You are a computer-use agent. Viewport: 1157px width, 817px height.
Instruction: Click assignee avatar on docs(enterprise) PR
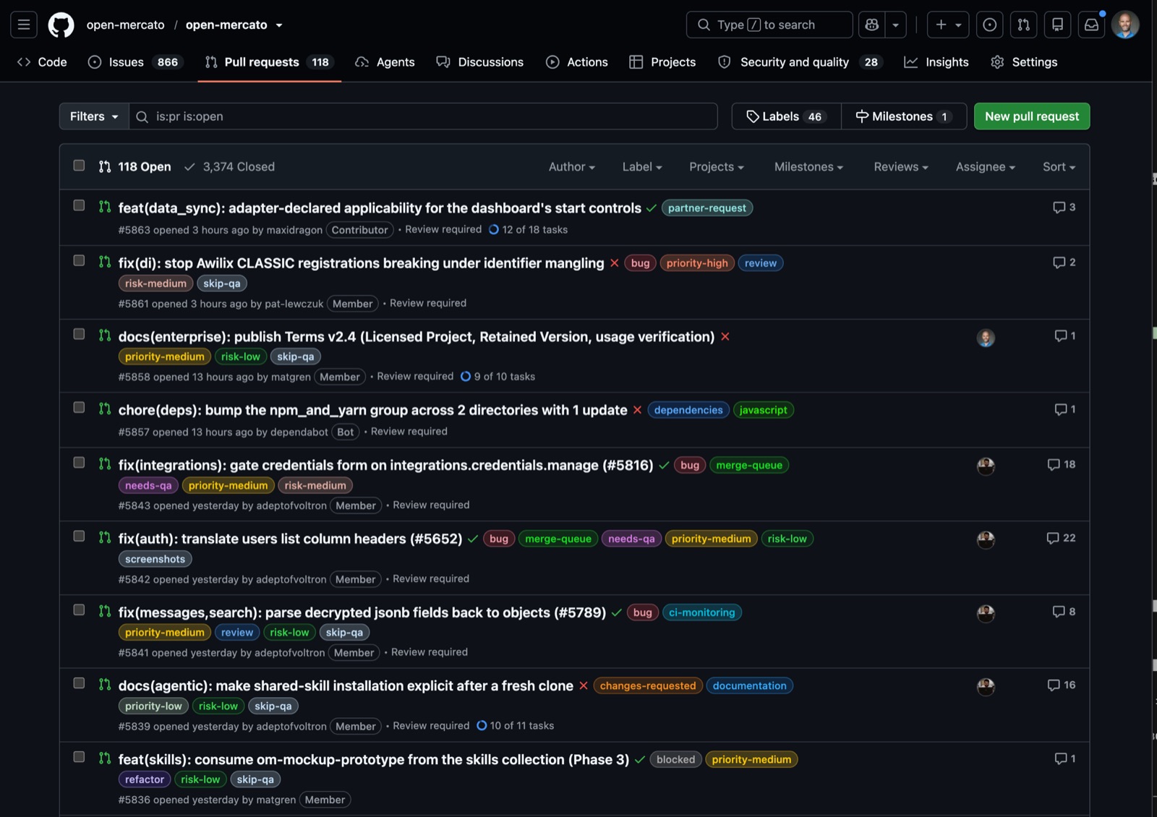coord(986,338)
